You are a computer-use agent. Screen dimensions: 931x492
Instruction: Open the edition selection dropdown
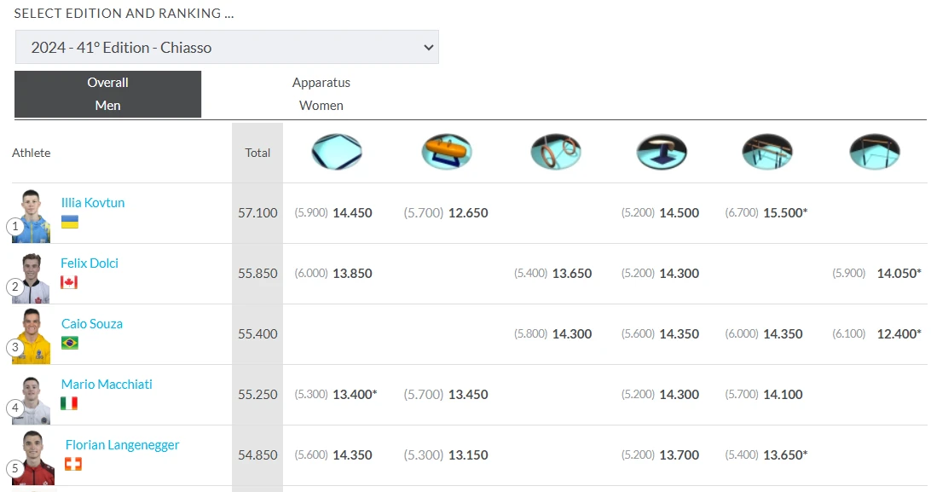tap(227, 48)
